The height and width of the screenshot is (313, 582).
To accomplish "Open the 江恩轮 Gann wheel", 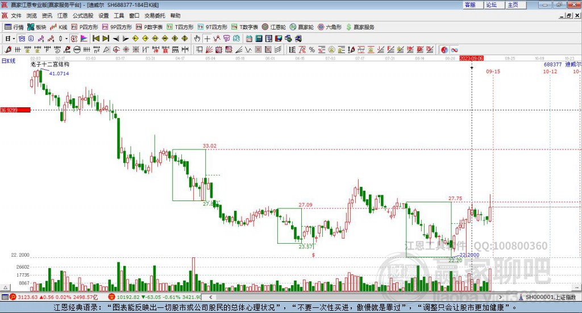I will point(274,27).
